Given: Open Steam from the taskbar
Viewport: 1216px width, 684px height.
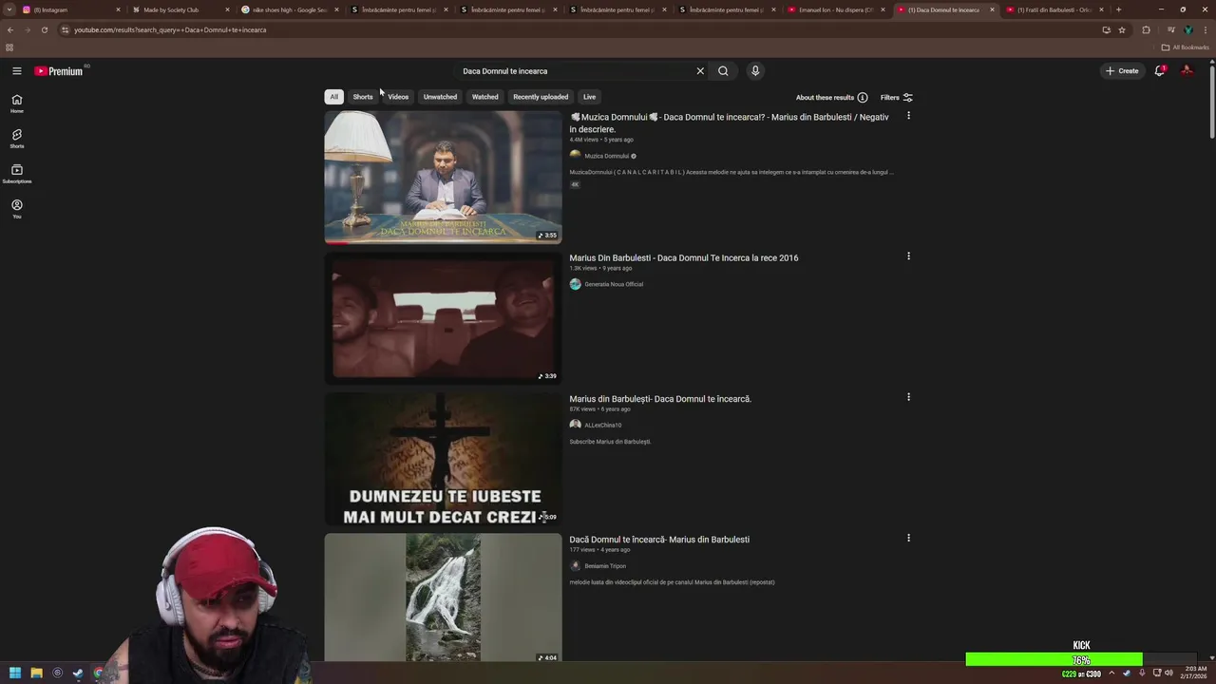Looking at the screenshot, I should [x=78, y=673].
